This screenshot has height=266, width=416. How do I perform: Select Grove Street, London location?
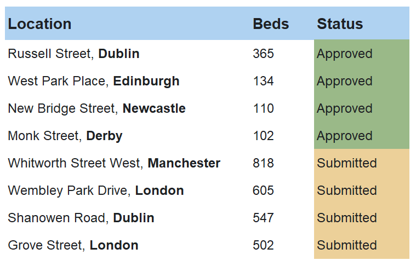[x=73, y=245]
